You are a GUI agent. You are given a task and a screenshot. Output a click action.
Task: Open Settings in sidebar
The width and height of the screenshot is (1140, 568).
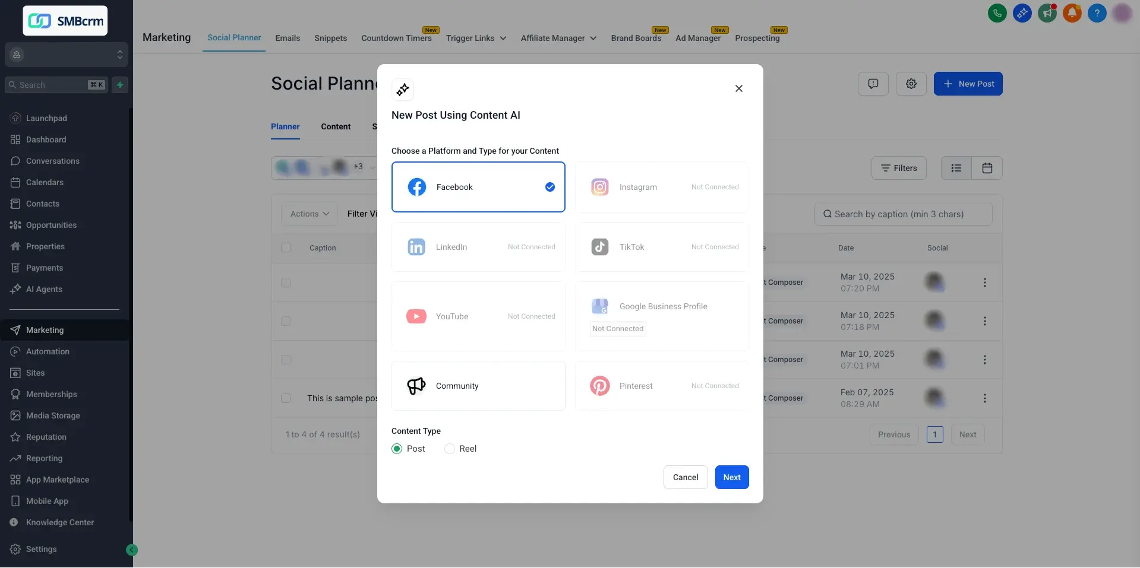(x=41, y=549)
